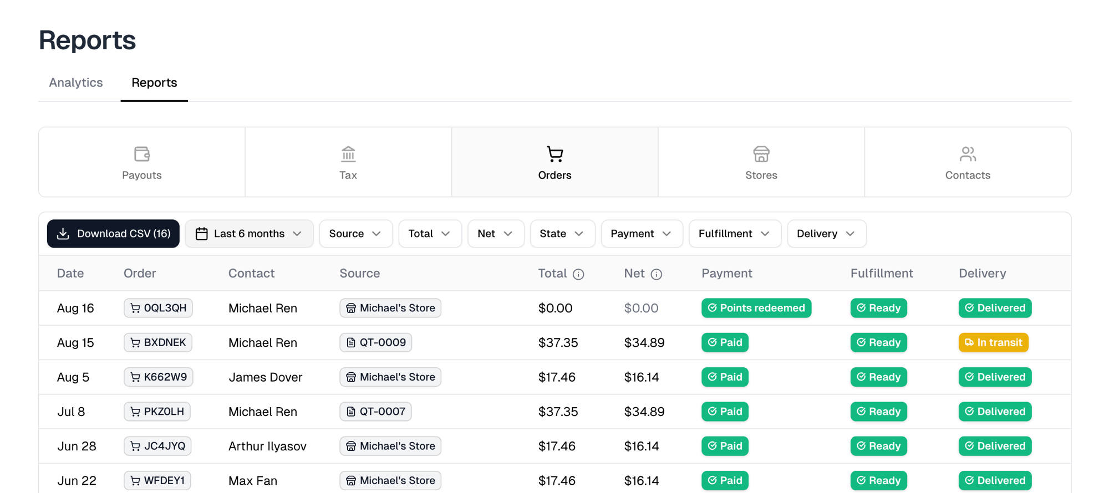This screenshot has height=493, width=1109.
Task: Click the Orders shopping cart icon
Action: [554, 154]
